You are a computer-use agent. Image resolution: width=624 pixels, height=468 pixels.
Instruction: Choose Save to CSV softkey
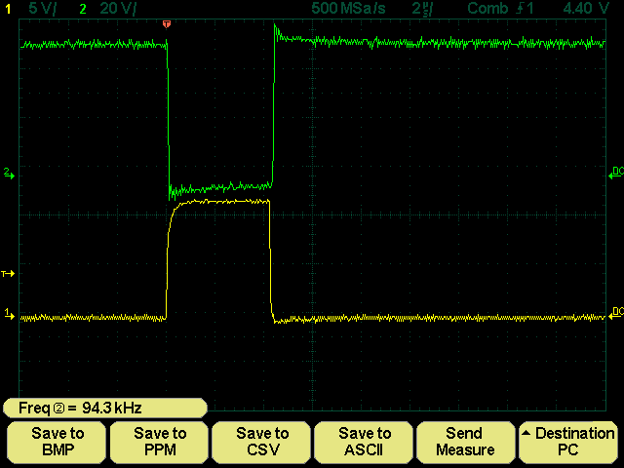(x=261, y=442)
